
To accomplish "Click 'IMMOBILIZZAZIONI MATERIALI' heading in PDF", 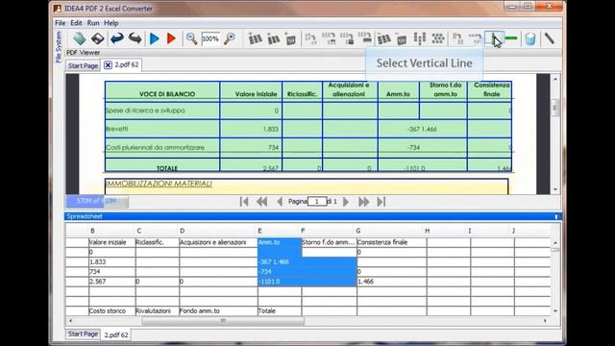I will [x=159, y=184].
